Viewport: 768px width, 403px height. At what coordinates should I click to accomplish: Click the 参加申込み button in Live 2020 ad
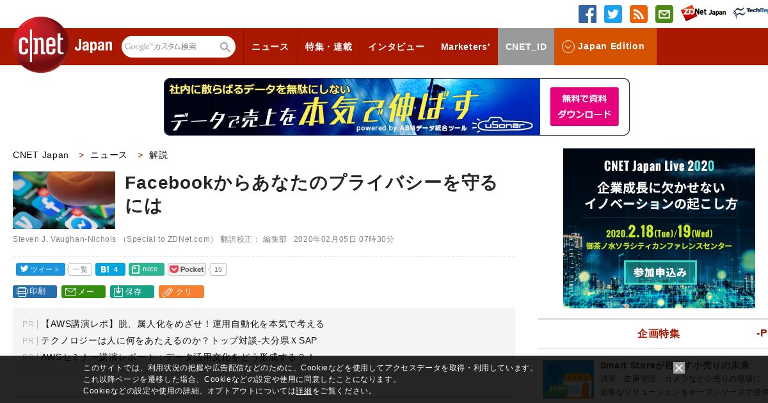coord(659,273)
